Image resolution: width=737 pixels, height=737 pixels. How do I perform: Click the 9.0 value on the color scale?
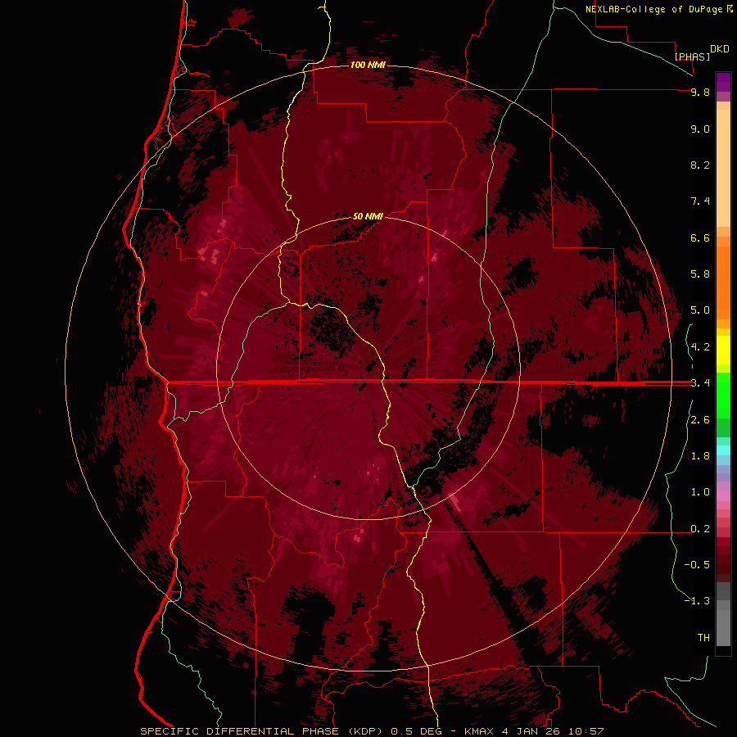[x=700, y=129]
